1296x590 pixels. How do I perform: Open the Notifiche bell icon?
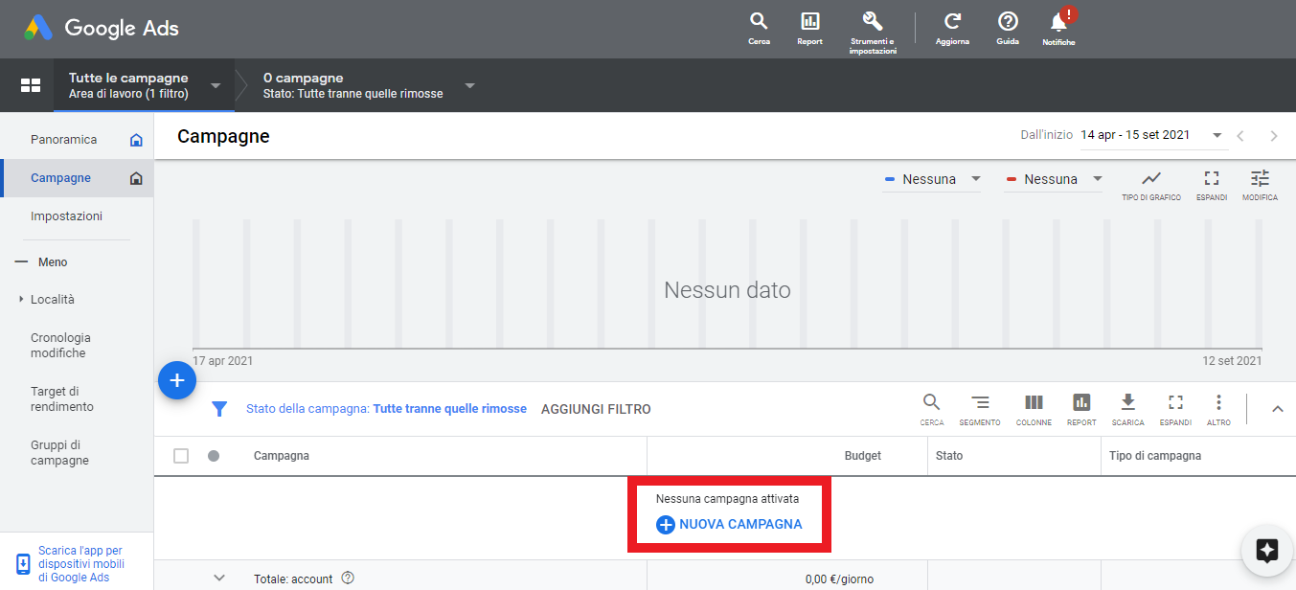(1058, 22)
